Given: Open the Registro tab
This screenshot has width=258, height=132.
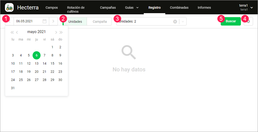Looking at the screenshot, I should [155, 8].
